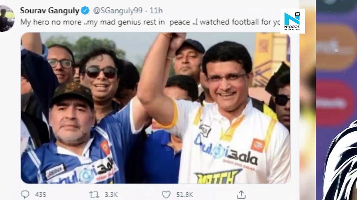
Task: Open the share upload icon
Action: click(241, 194)
